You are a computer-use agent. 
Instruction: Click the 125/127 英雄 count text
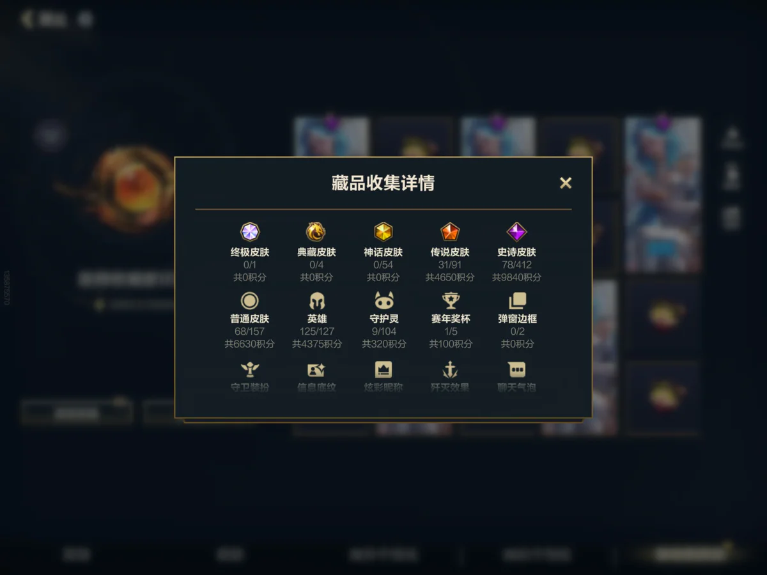[x=316, y=331]
